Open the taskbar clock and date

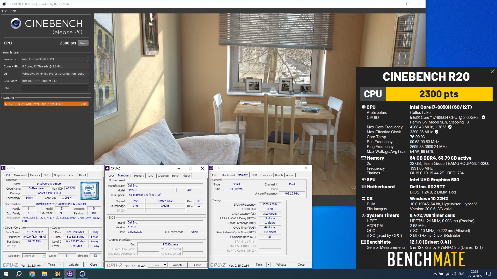[x=474, y=274]
